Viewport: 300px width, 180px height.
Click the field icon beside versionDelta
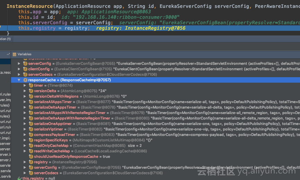click(x=31, y=91)
